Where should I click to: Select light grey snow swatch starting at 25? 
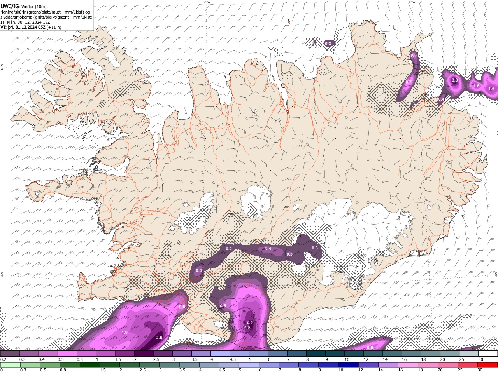[469, 354]
